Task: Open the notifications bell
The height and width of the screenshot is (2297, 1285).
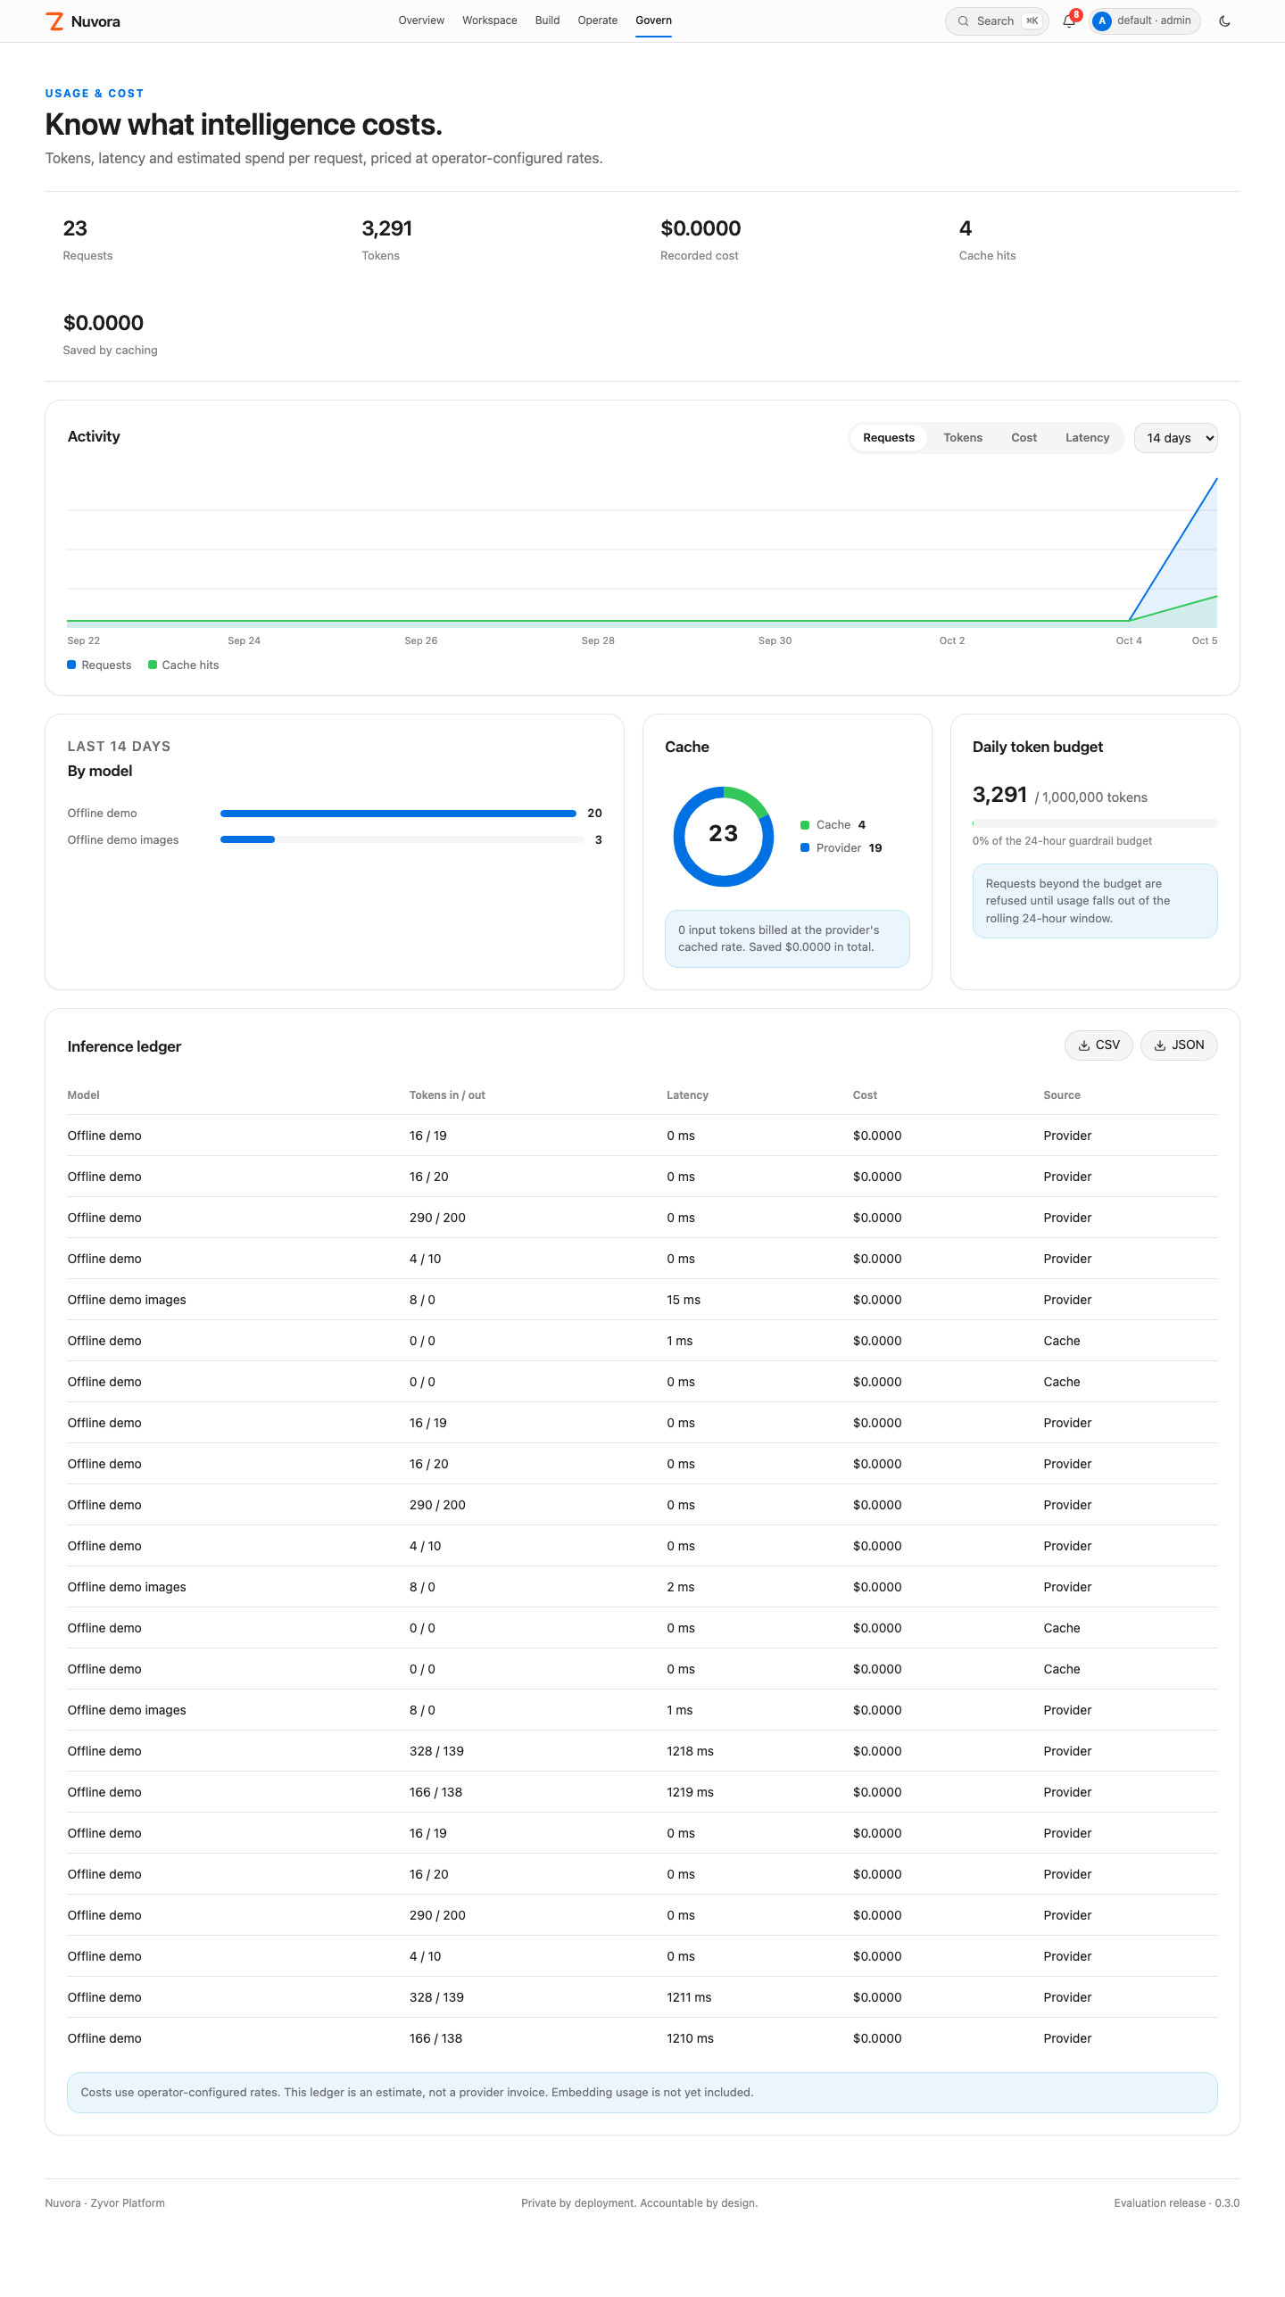Action: [x=1069, y=21]
